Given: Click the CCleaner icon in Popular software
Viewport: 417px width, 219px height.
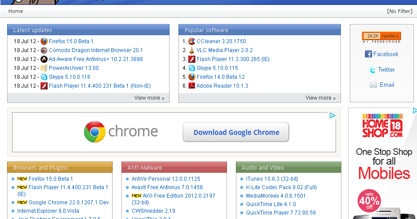Looking at the screenshot, I should pos(192,41).
